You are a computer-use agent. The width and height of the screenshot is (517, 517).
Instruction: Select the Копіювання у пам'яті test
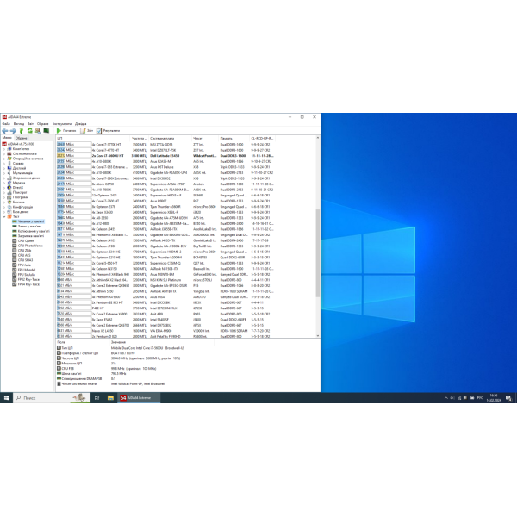(x=34, y=231)
